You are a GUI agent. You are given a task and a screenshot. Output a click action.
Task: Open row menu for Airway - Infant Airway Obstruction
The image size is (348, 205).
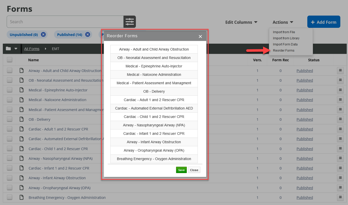[x=340, y=178]
